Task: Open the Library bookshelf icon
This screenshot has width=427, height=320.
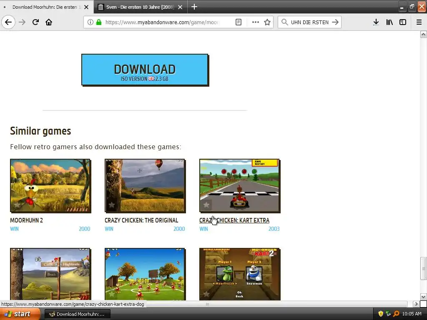Action: point(389,22)
